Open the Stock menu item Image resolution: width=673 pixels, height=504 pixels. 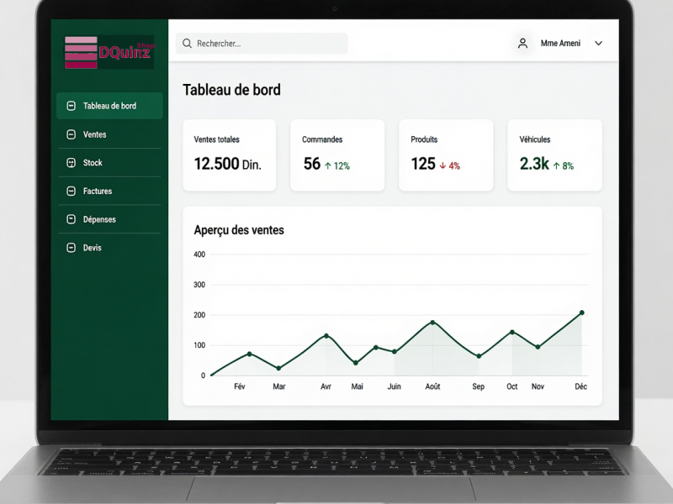[109, 163]
